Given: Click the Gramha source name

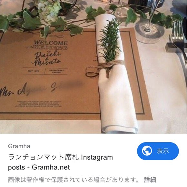Looking at the screenshot, I should click(19, 146).
